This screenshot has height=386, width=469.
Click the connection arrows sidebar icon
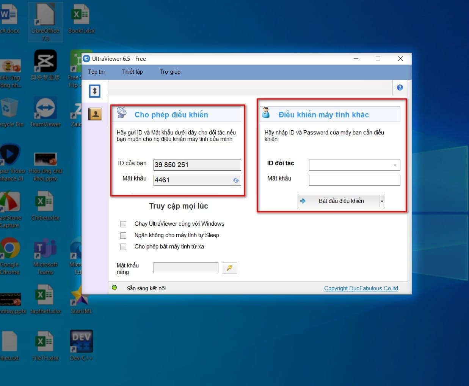click(x=95, y=91)
